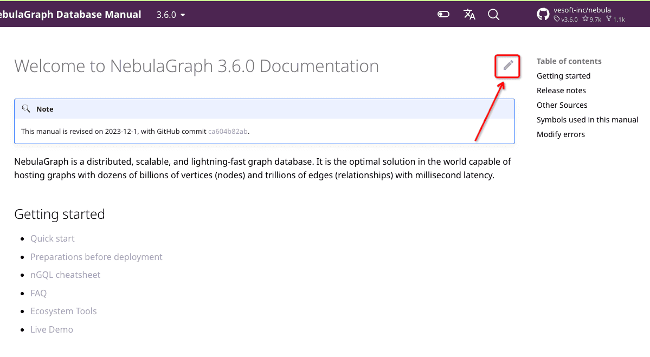
Task: Open the FAQ link
Action: pyautogui.click(x=38, y=293)
